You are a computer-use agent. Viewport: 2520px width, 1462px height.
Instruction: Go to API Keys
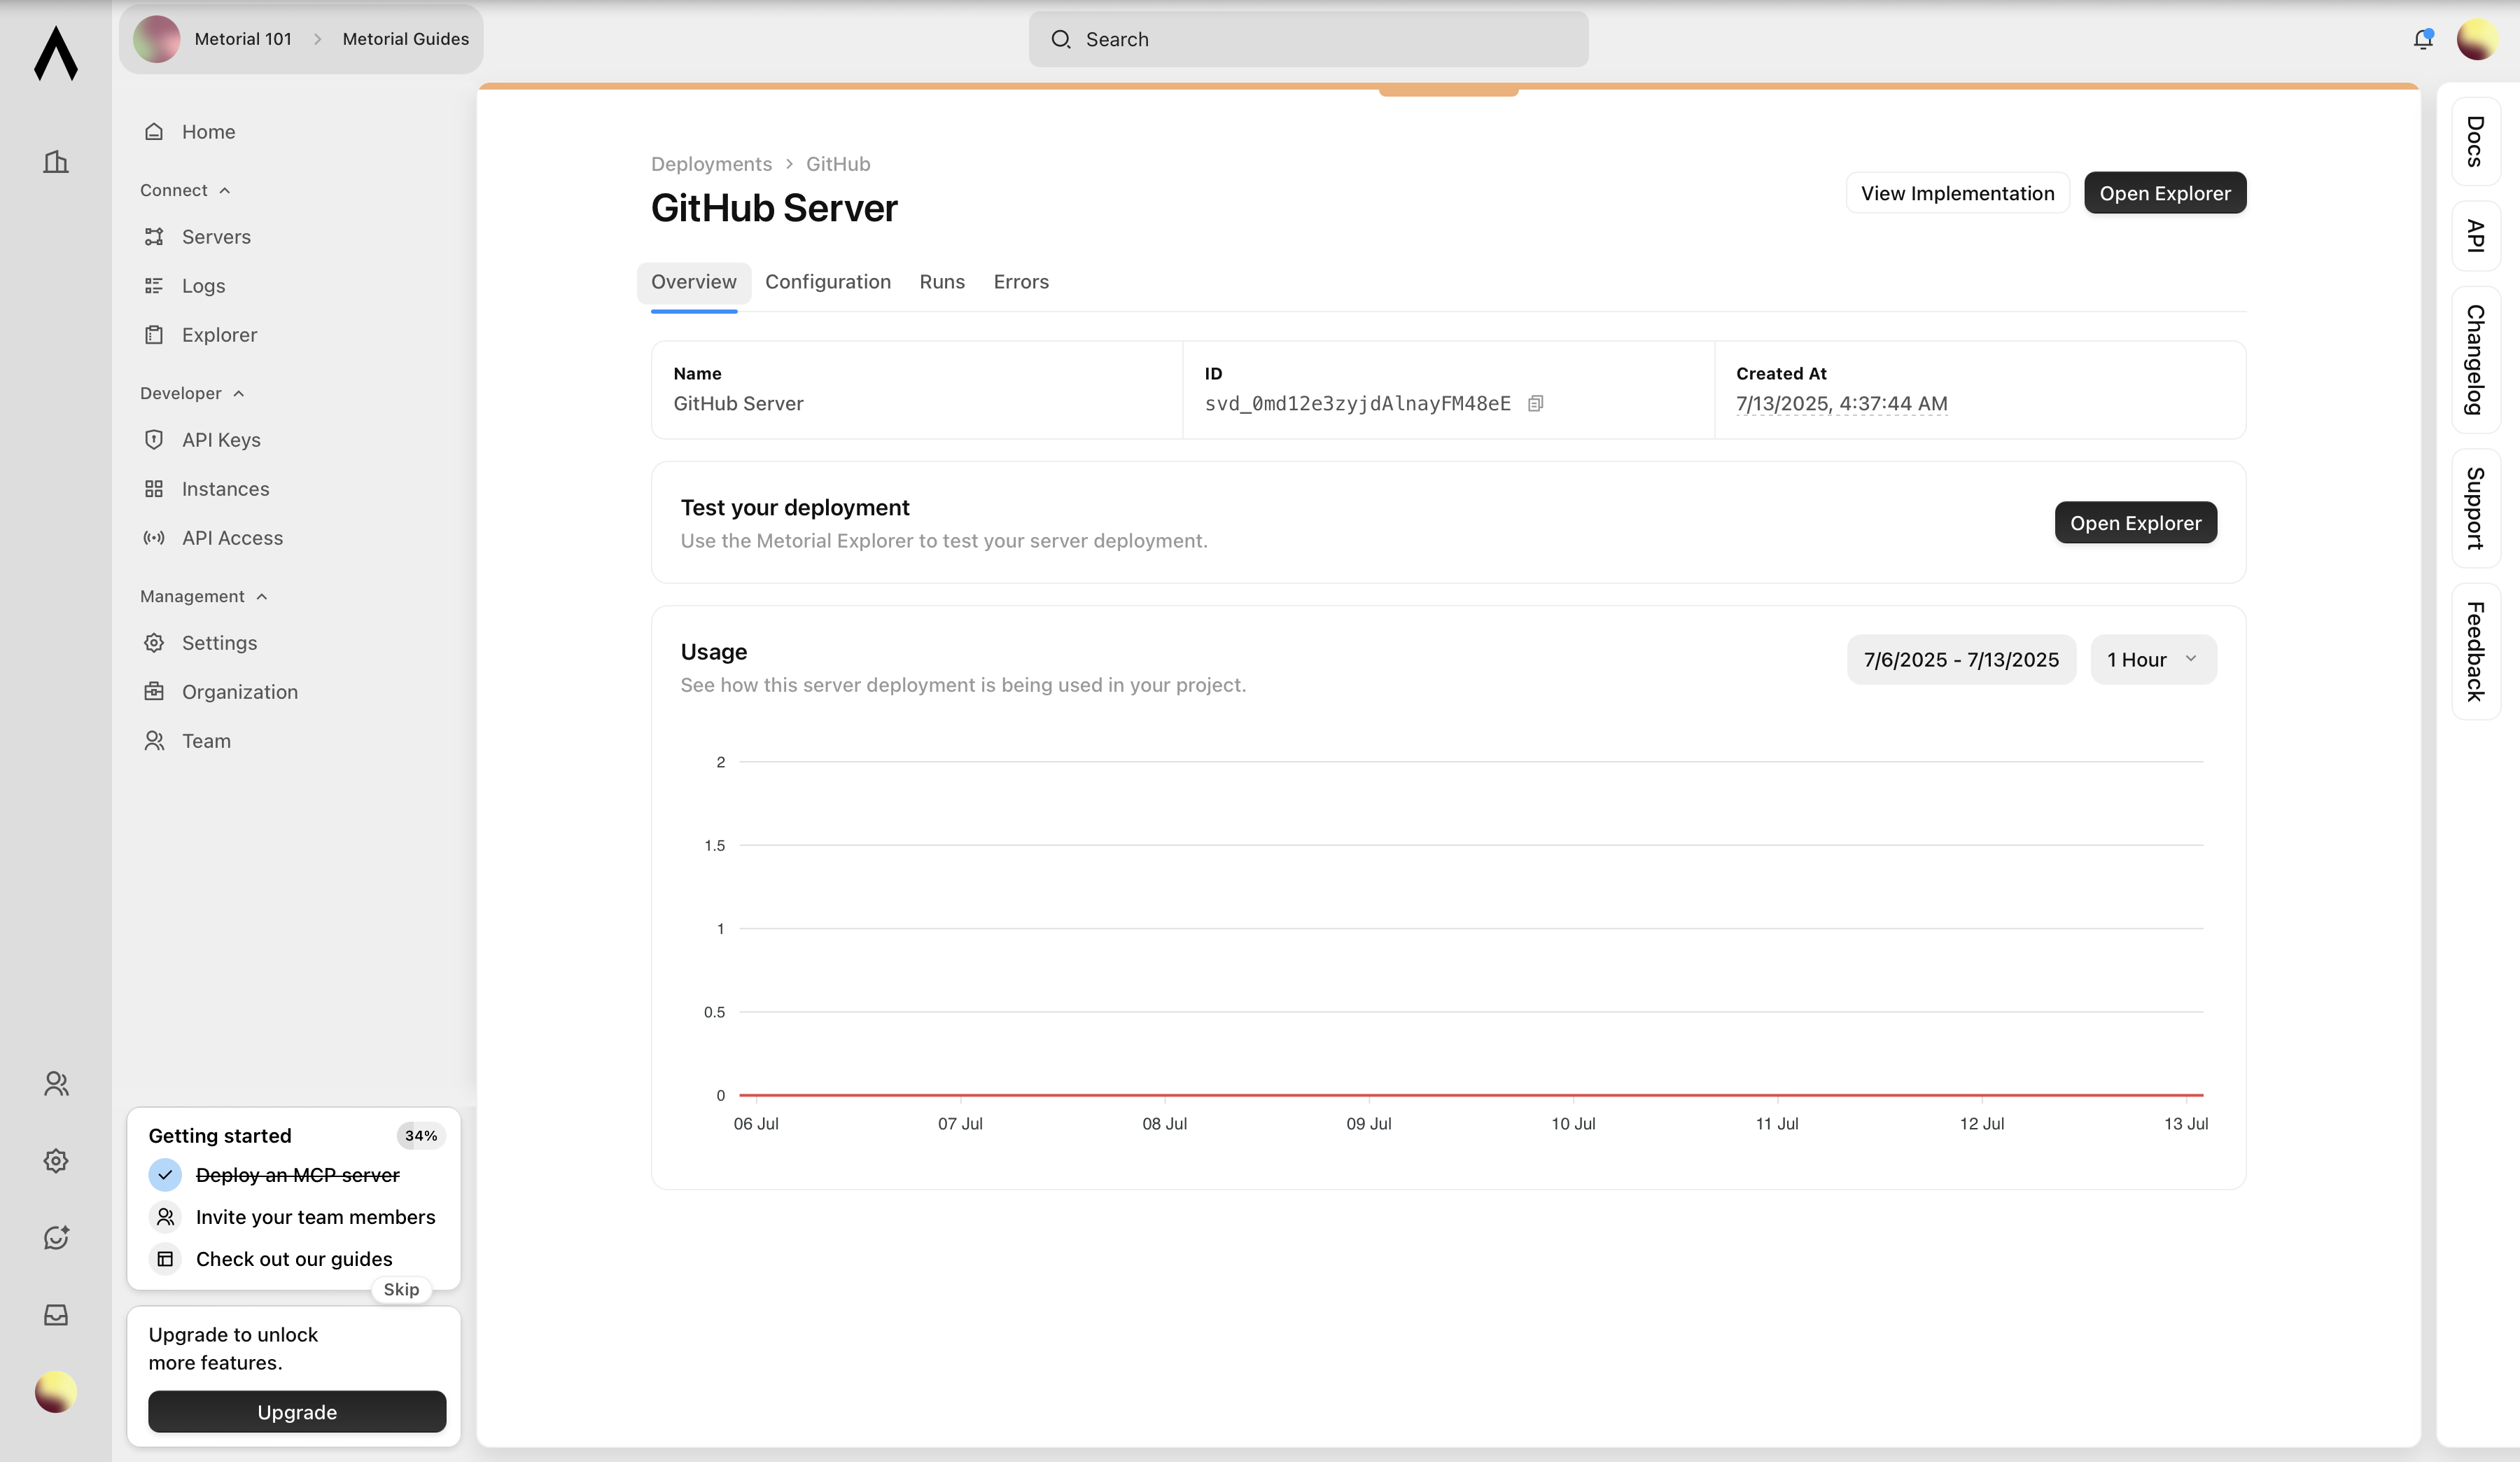tap(222, 439)
